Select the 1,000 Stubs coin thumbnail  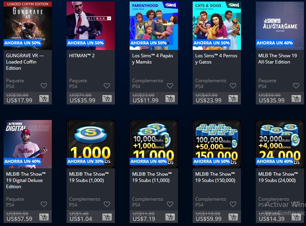tap(91, 144)
